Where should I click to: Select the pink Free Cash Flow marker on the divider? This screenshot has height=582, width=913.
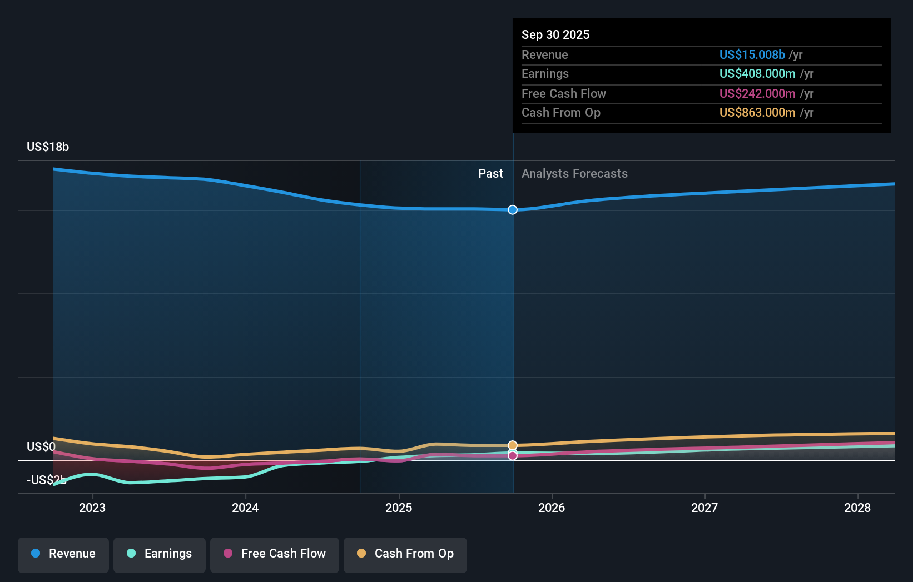(512, 456)
